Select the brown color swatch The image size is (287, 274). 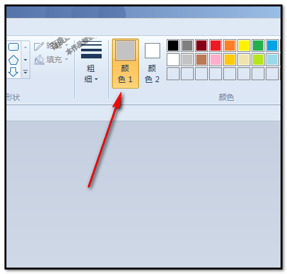[201, 60]
